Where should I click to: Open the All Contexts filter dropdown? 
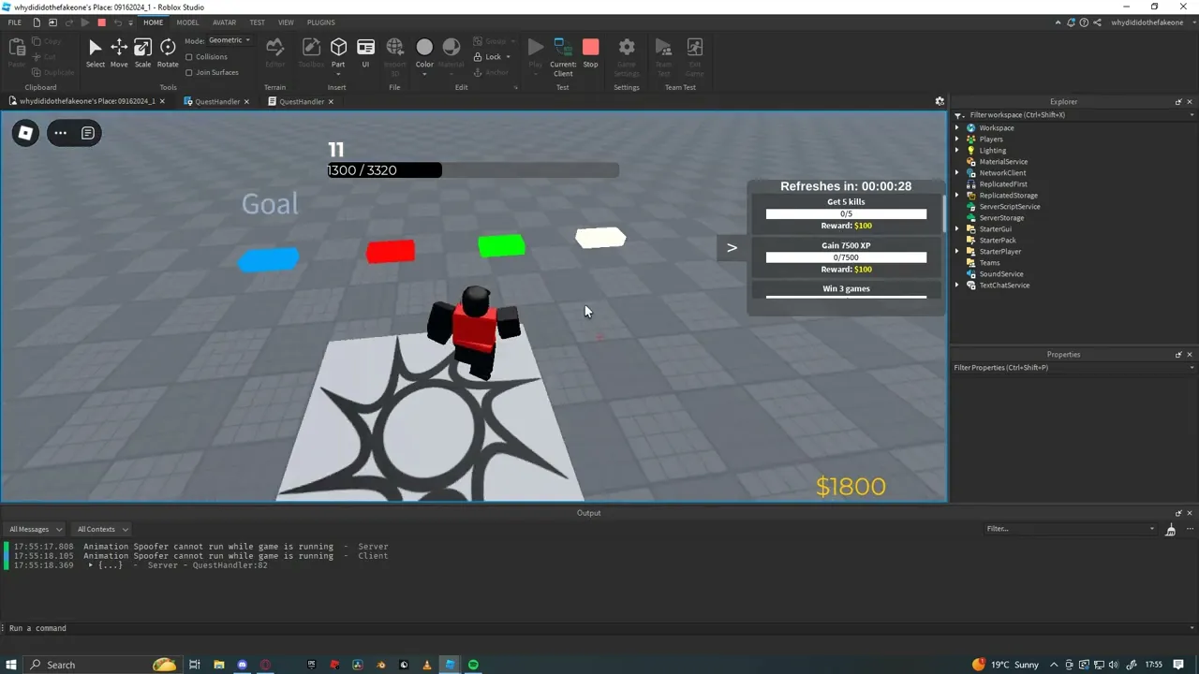[102, 529]
